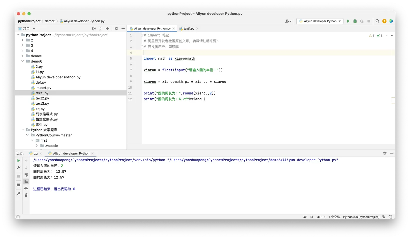The width and height of the screenshot is (410, 239).
Task: Click Collapse All in project panel
Action: [107, 28]
